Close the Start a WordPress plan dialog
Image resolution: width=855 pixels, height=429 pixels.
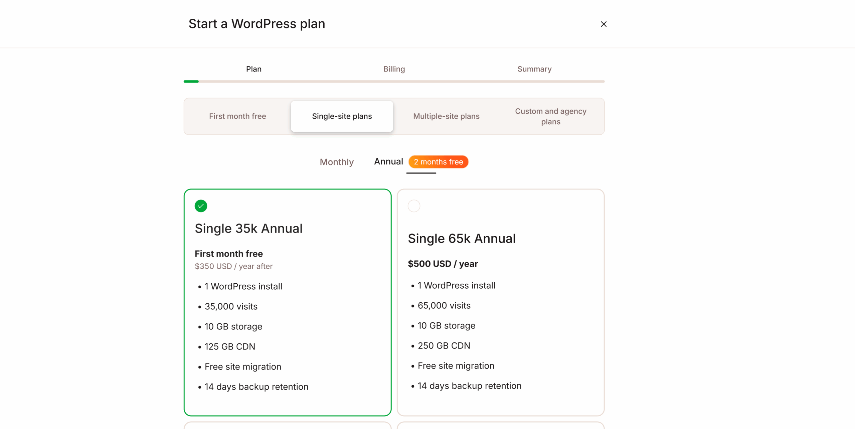coord(604,24)
